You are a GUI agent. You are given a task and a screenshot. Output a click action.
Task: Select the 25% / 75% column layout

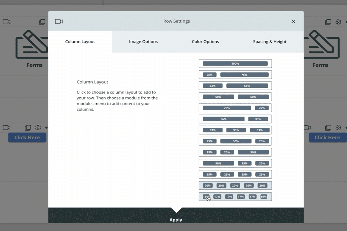pos(235,74)
